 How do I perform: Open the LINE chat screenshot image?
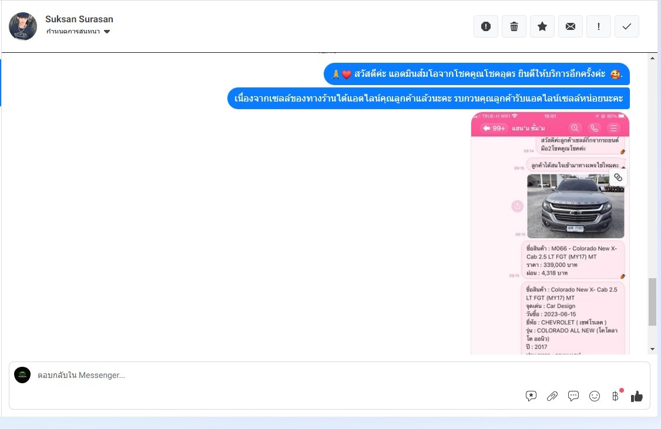[550, 233]
